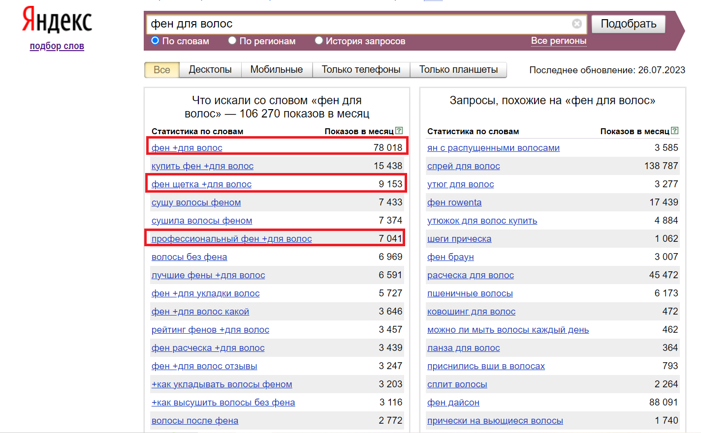Viewport: 701px width, 433px height.
Task: Open the 'фен +для волос какой' link
Action: [200, 312]
